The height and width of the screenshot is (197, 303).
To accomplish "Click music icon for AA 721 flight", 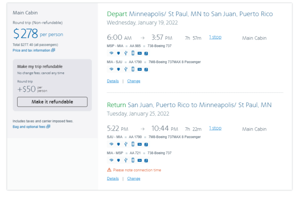I will click(147, 160).
